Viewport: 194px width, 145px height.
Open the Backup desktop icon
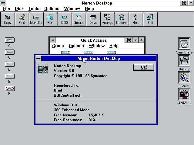pyautogui.click(x=184, y=60)
